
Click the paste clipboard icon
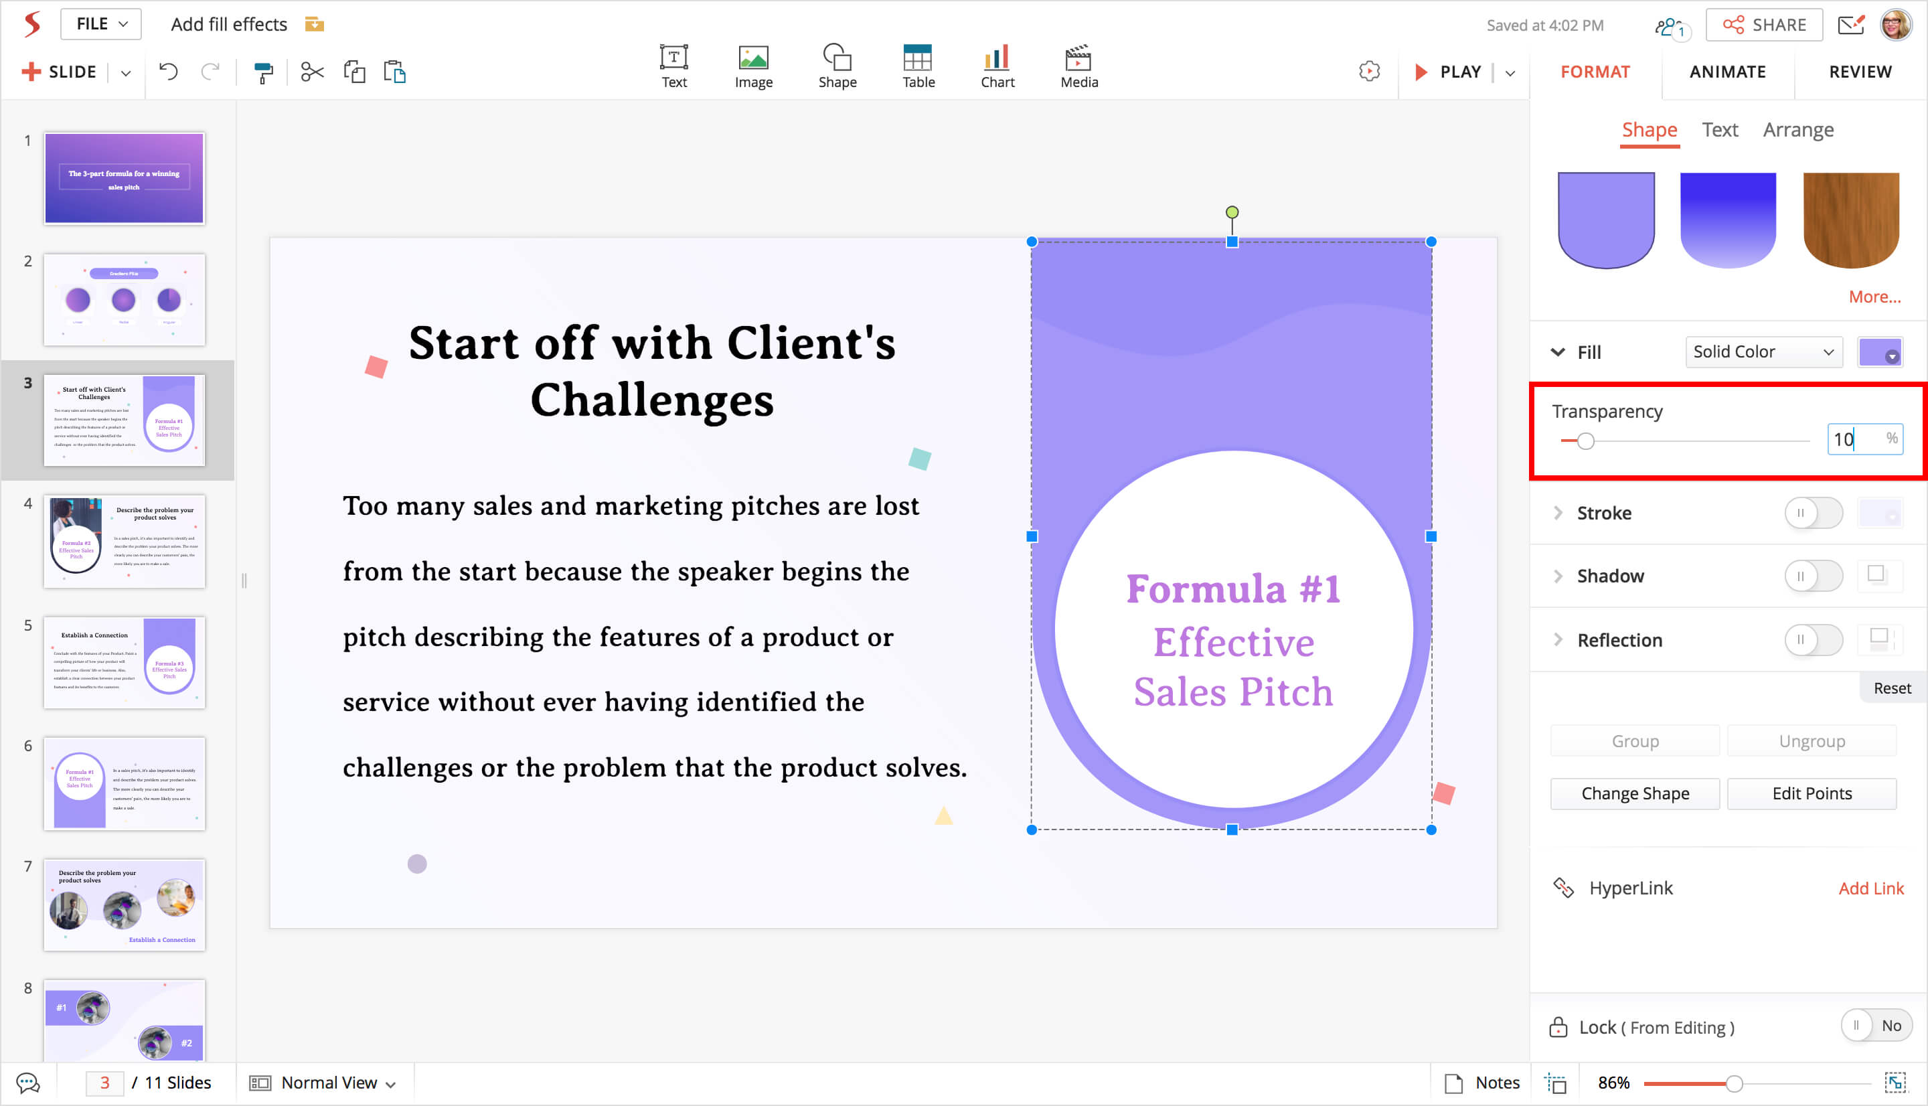395,72
